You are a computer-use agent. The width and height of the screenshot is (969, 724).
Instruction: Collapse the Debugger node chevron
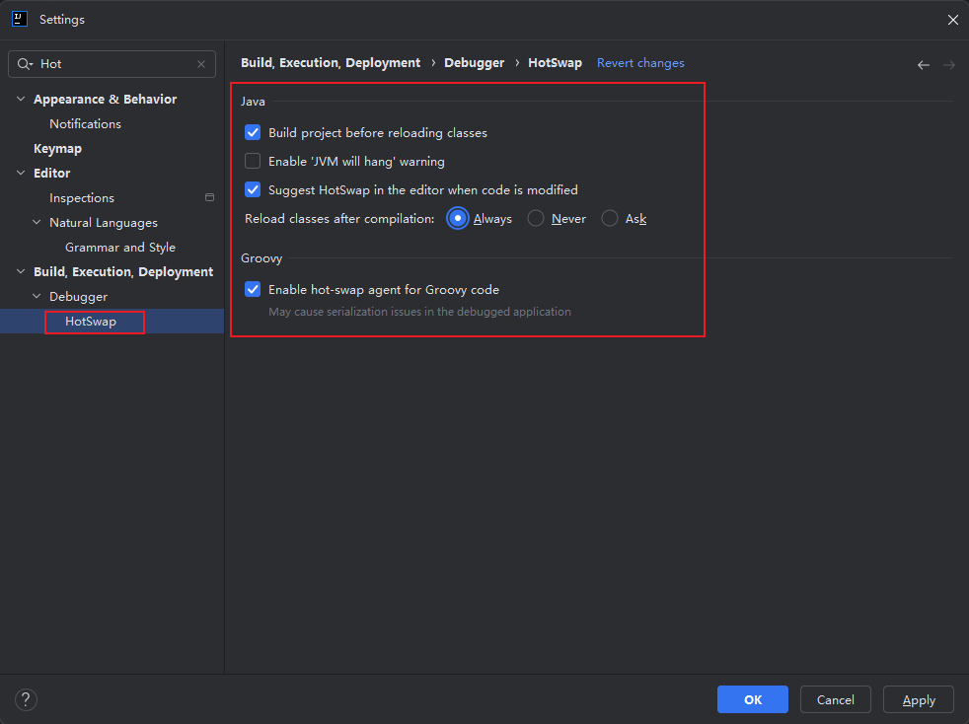click(37, 297)
